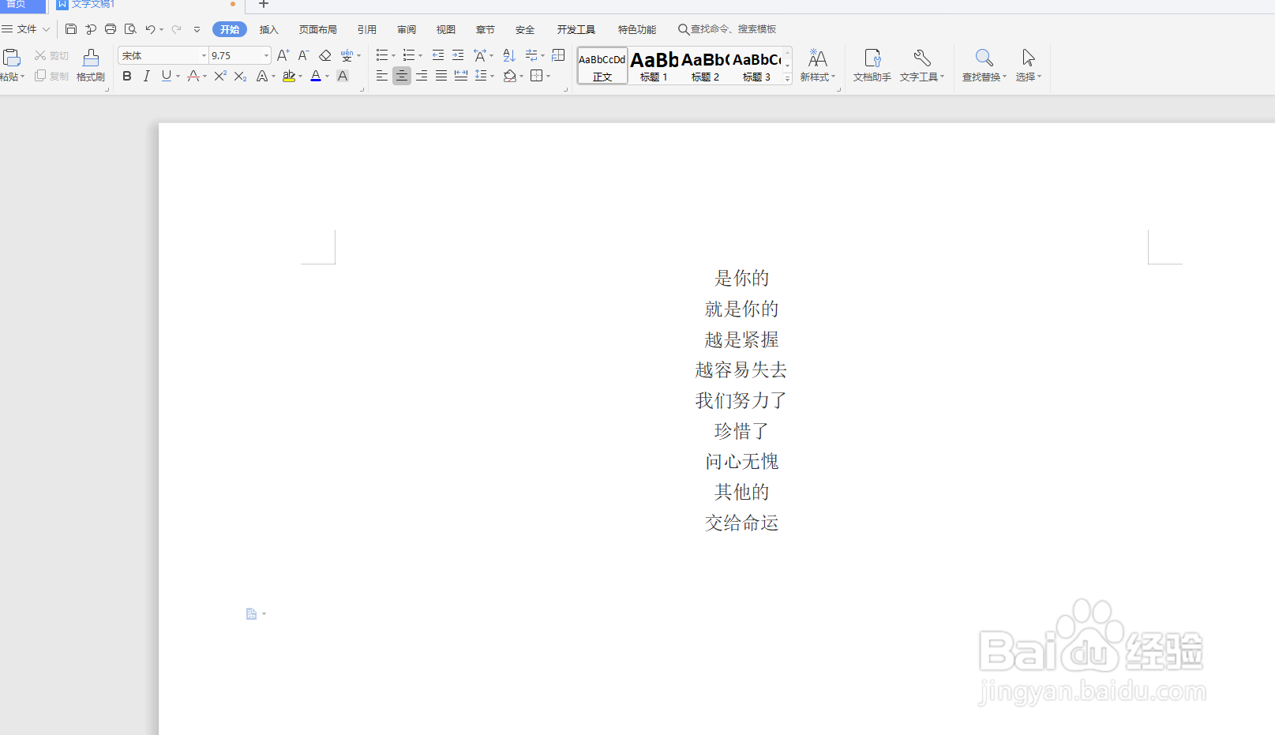
Task: Click the Text Tools (文字工具) wrench icon
Action: click(921, 58)
